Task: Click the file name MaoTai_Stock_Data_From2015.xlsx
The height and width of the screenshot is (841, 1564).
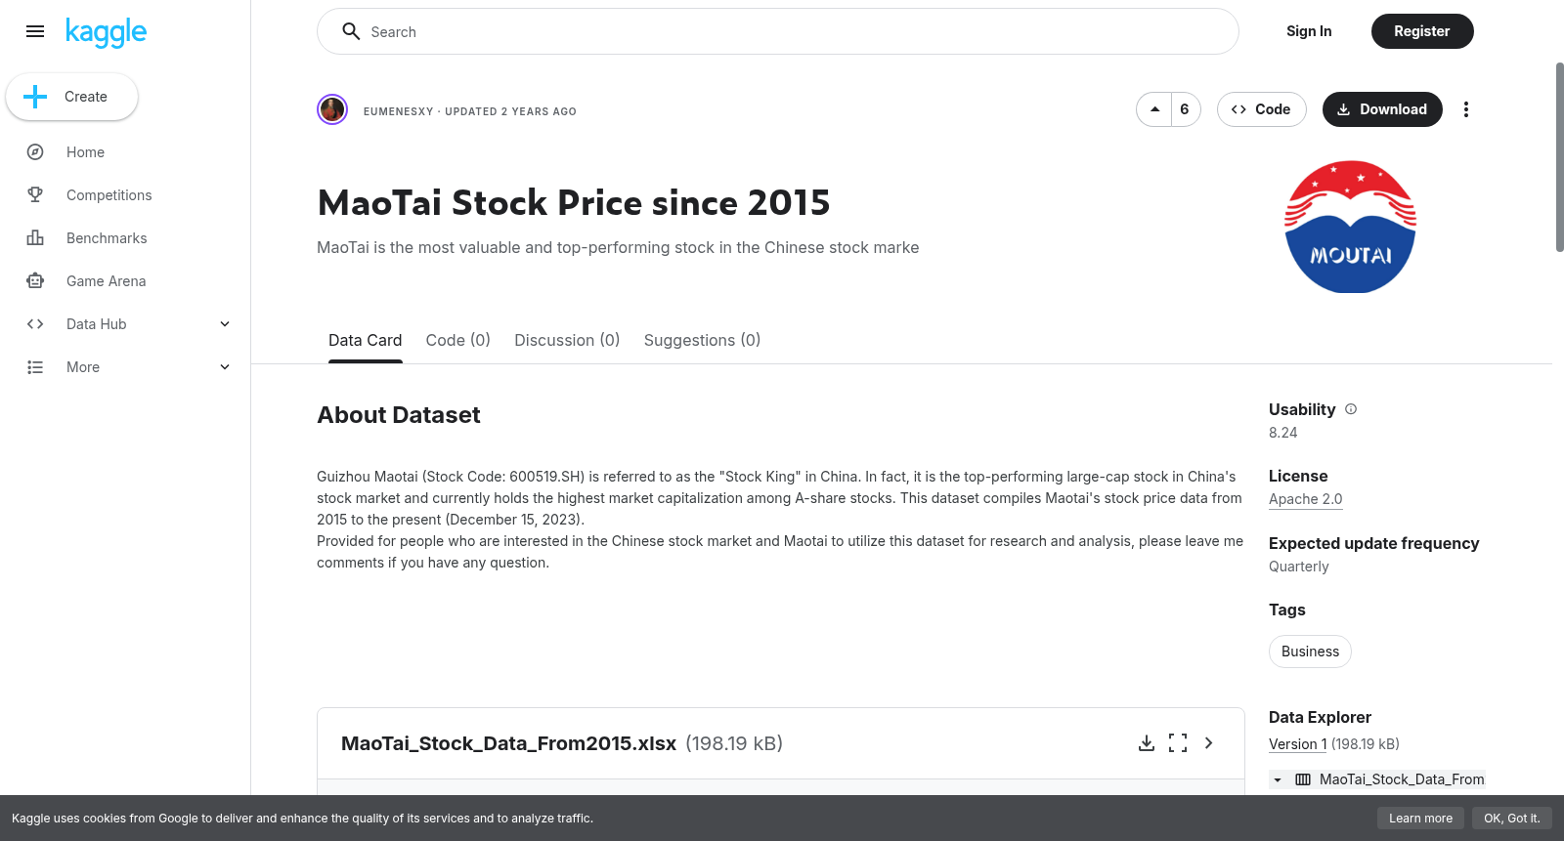Action: tap(508, 743)
